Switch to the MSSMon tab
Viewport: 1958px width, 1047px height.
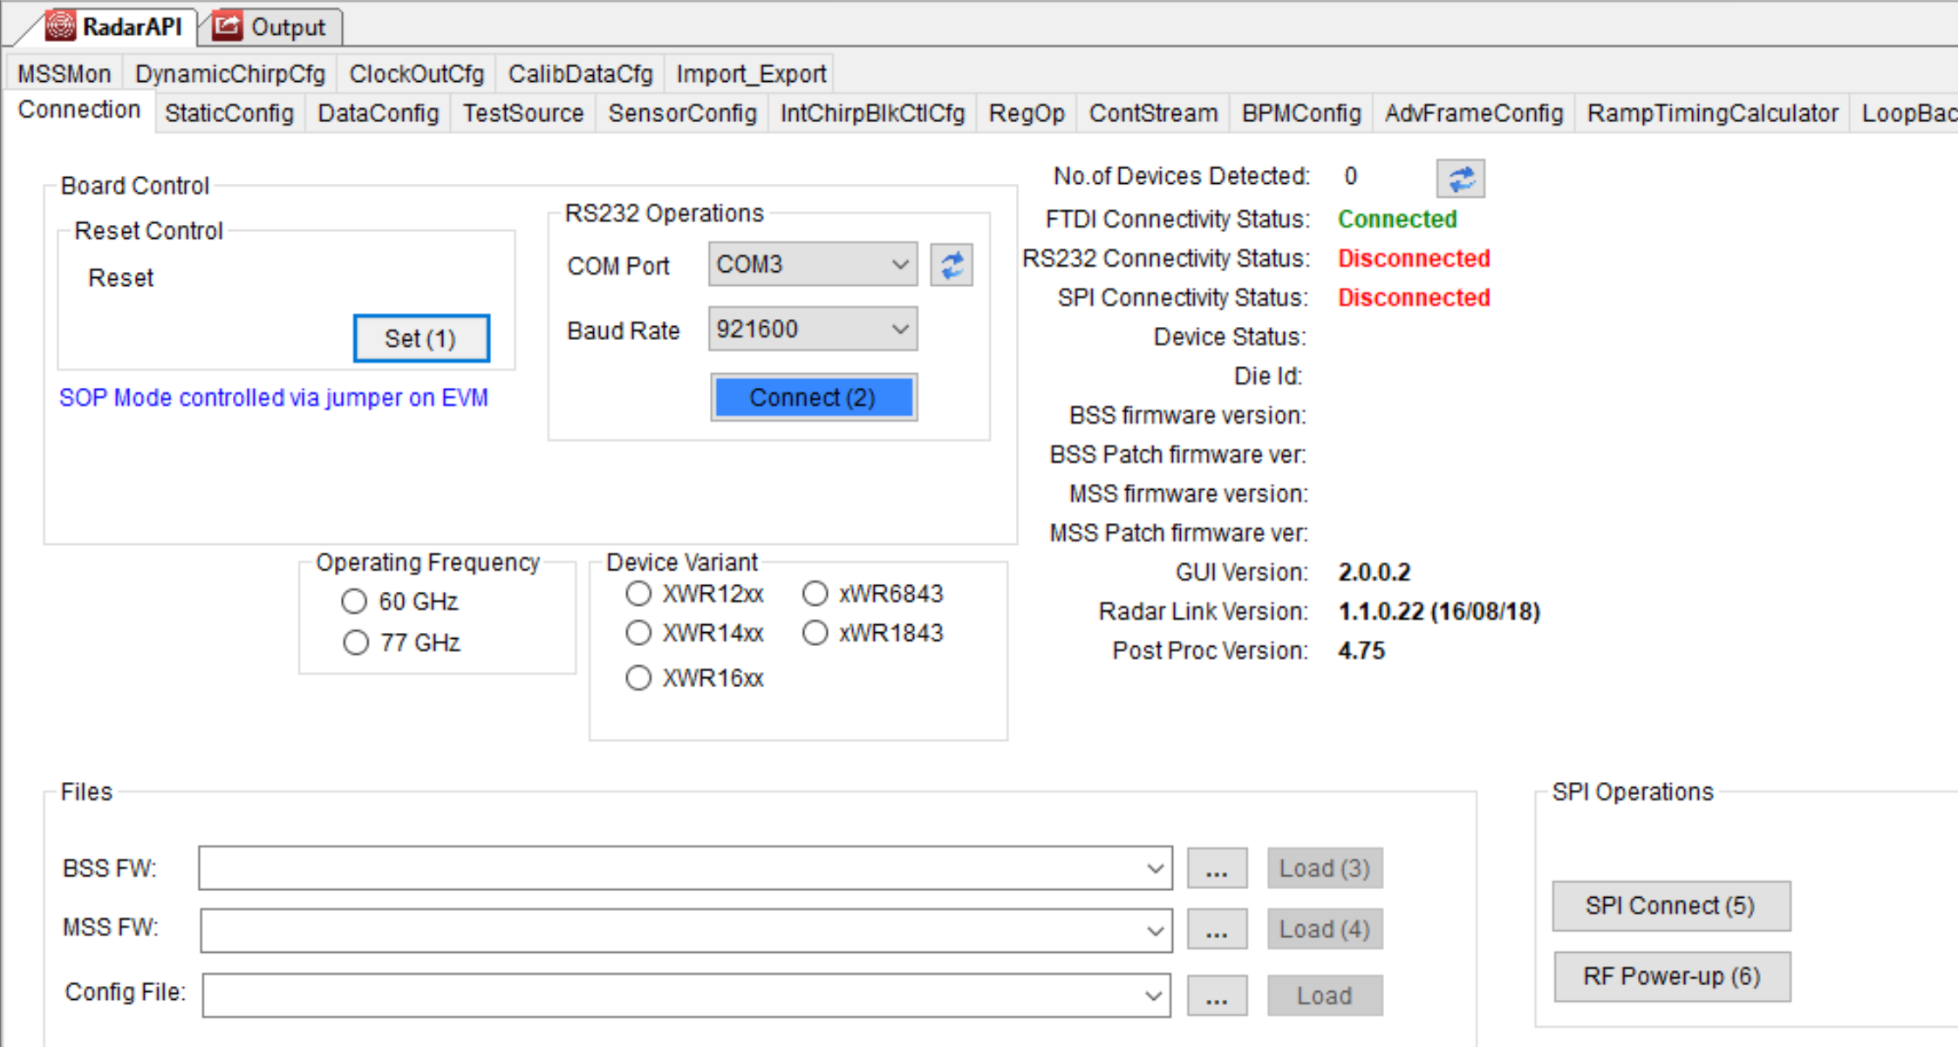65,73
